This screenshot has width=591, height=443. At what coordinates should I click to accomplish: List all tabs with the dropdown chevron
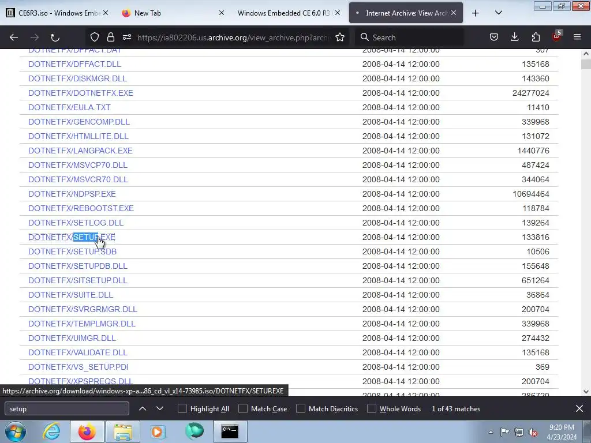click(498, 13)
